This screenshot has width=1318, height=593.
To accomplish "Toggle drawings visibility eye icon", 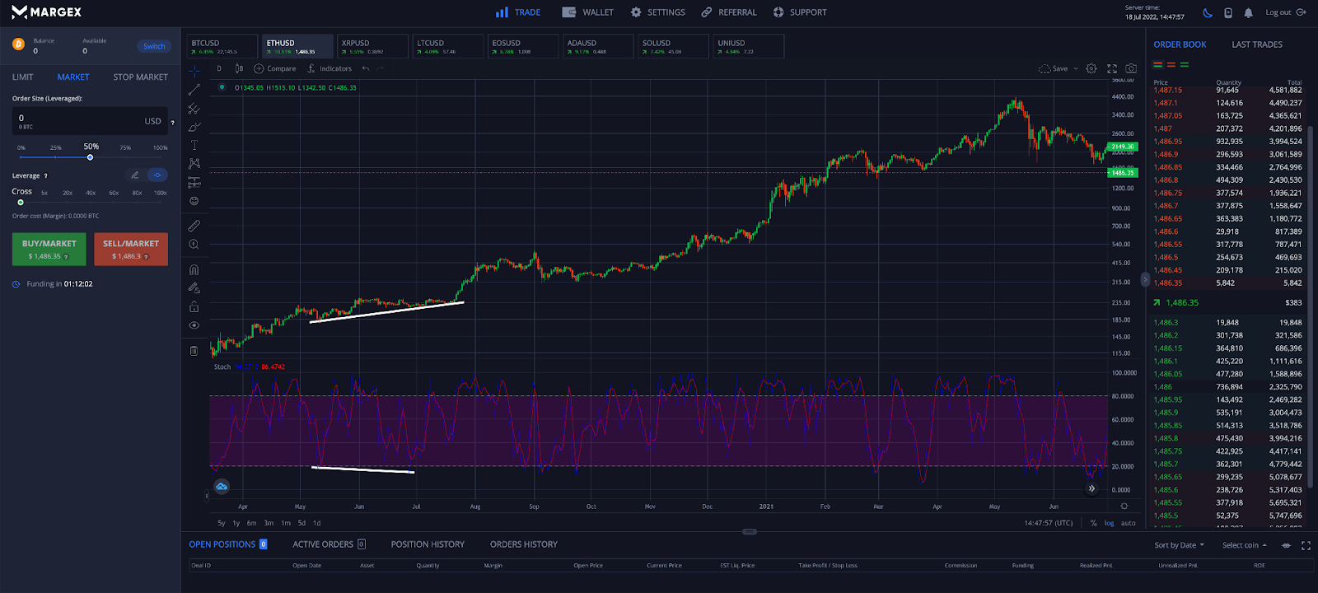I will [194, 325].
